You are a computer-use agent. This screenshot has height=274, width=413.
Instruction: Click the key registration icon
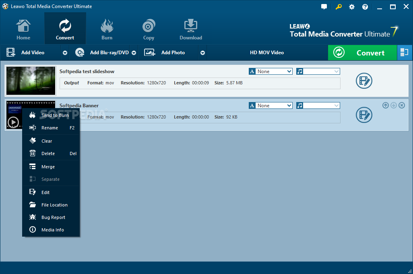tap(339, 7)
